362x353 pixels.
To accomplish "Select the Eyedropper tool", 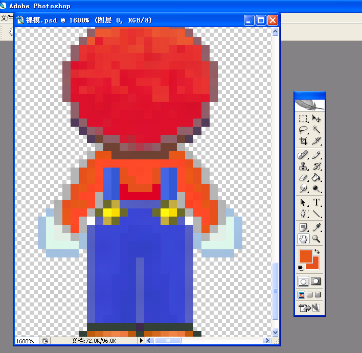I will click(x=316, y=227).
